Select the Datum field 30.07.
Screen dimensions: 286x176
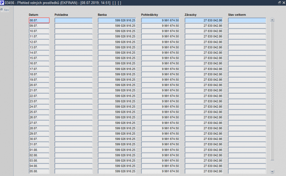pos(39,139)
